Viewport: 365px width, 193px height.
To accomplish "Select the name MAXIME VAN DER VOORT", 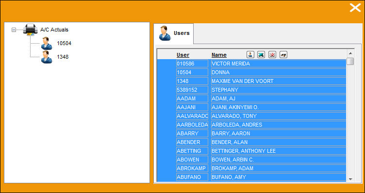I will [x=279, y=81].
